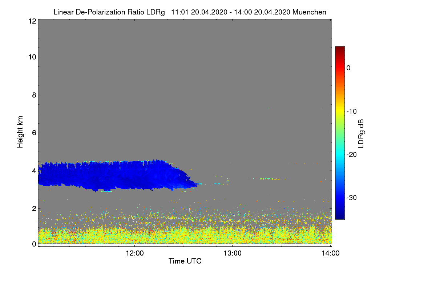Click the 4 km height tick label
This screenshot has height=290, width=436.
33,170
